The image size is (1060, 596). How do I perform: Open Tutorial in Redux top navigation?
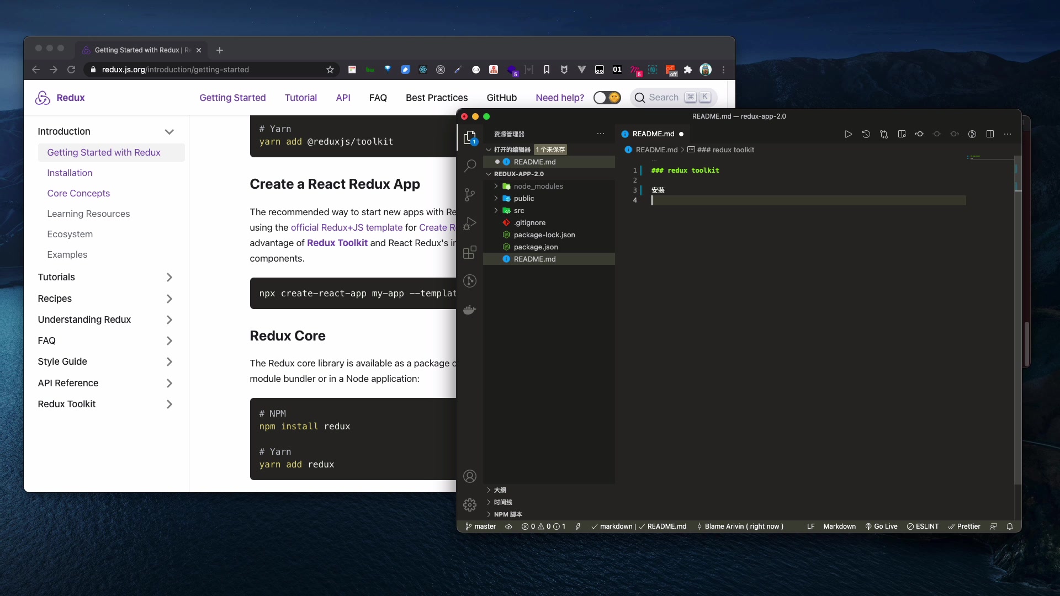(x=301, y=98)
